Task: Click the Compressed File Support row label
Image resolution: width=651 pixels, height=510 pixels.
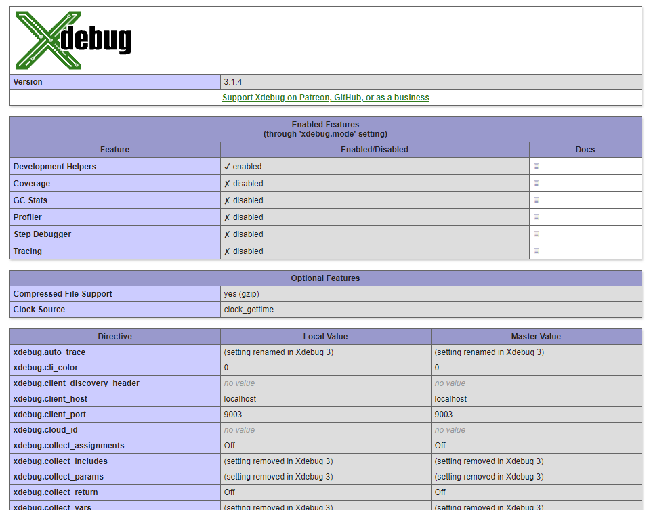Action: coord(62,294)
